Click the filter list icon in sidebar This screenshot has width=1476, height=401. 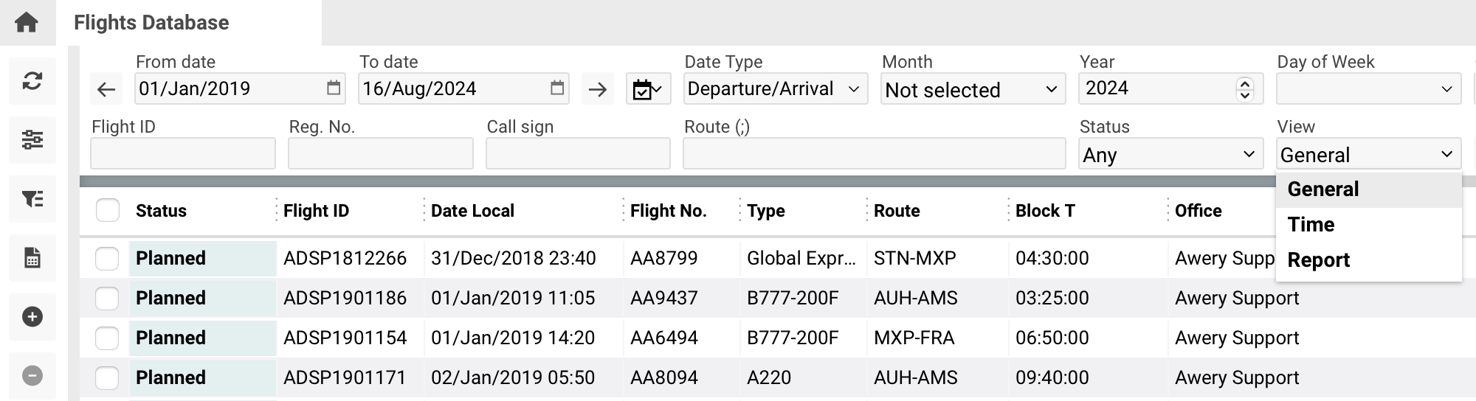tap(32, 198)
